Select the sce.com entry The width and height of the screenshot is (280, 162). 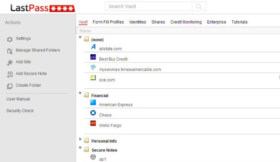click(107, 80)
